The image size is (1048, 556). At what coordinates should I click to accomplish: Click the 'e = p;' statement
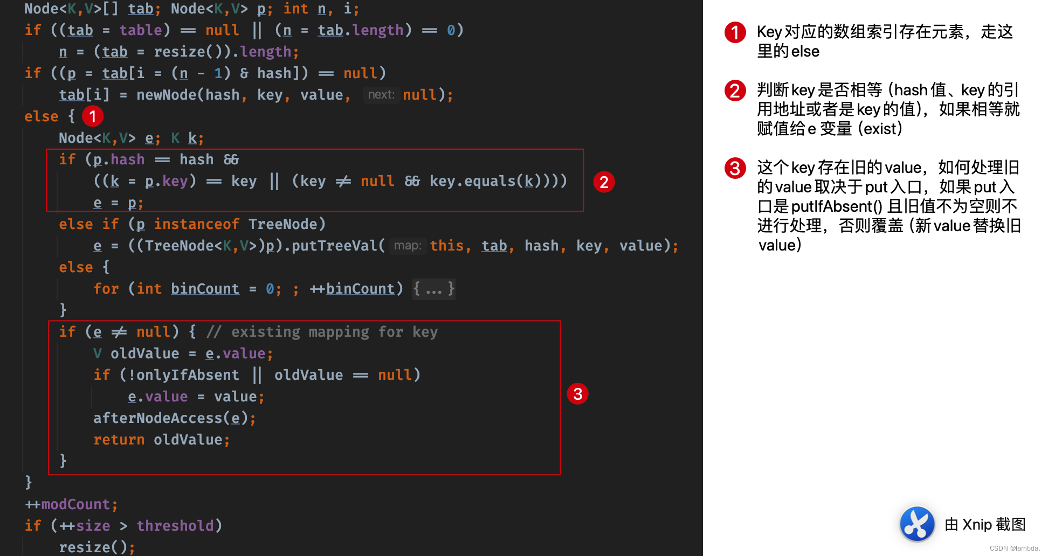pyautogui.click(x=119, y=203)
